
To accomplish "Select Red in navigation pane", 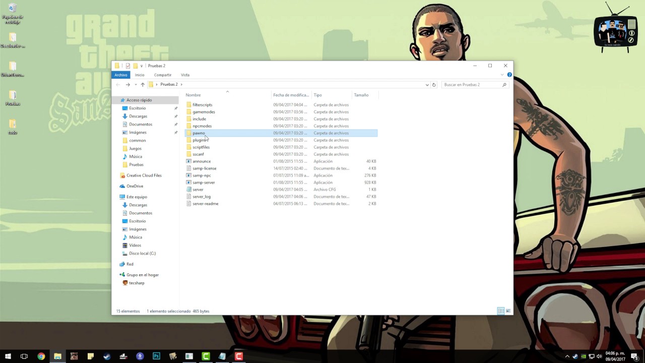I will click(130, 264).
